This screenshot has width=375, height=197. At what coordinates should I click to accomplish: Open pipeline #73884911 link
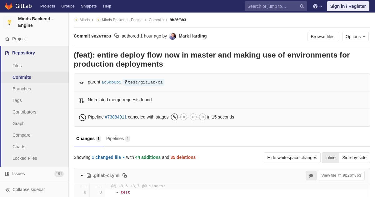116,117
